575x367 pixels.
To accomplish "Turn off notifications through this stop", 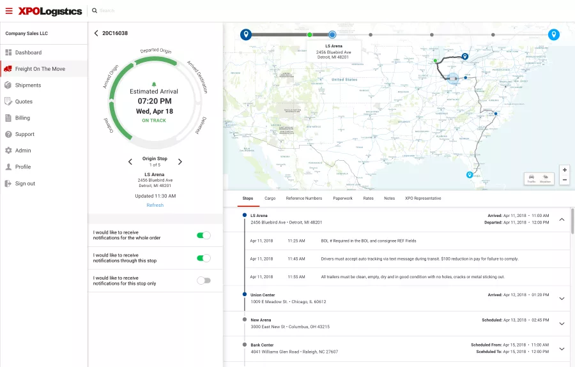I will 204,258.
